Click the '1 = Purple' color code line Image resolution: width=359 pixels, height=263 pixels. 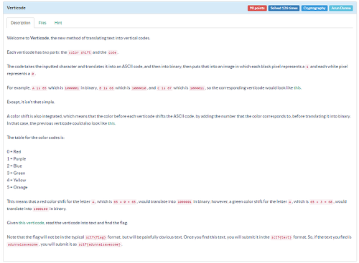[17, 159]
